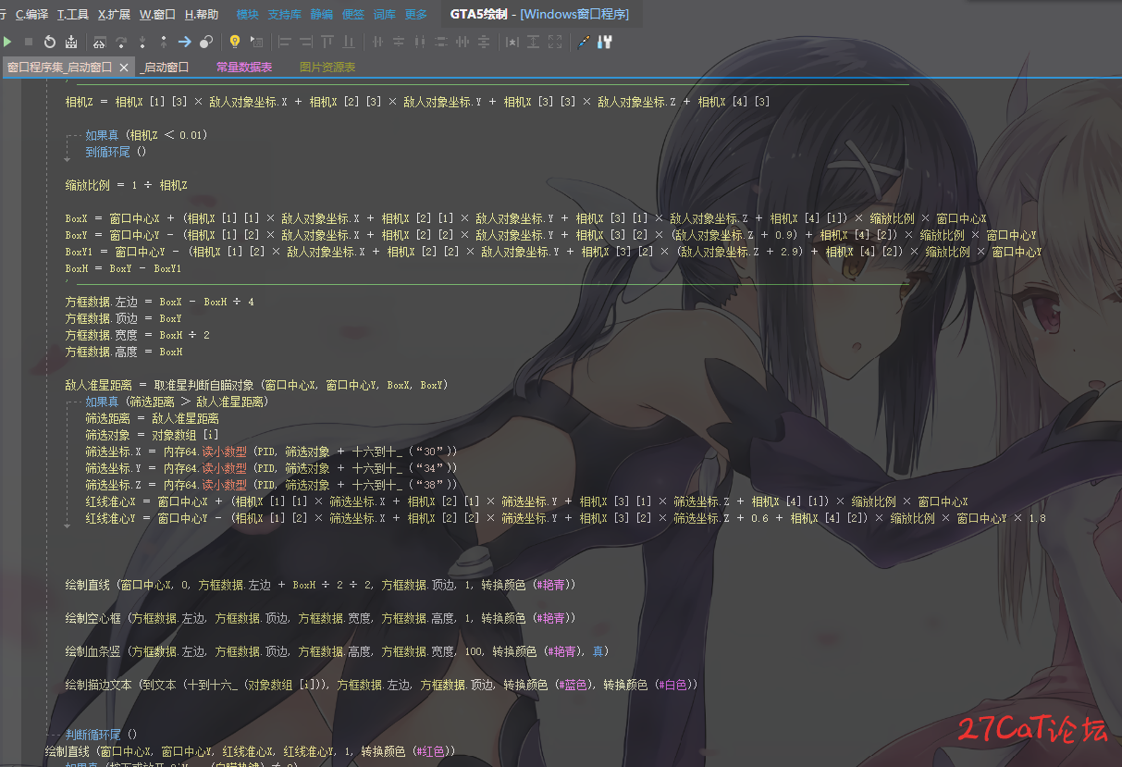Click the 模块 link
This screenshot has width=1122, height=767.
point(248,15)
